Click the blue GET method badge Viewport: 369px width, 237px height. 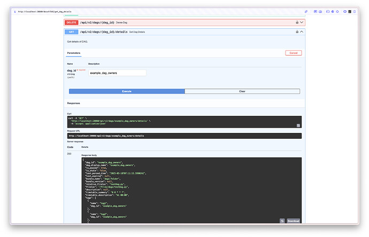(71, 32)
